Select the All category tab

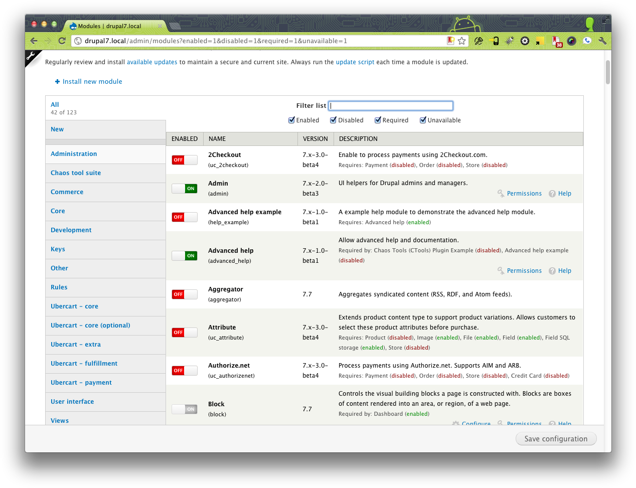tap(105, 108)
